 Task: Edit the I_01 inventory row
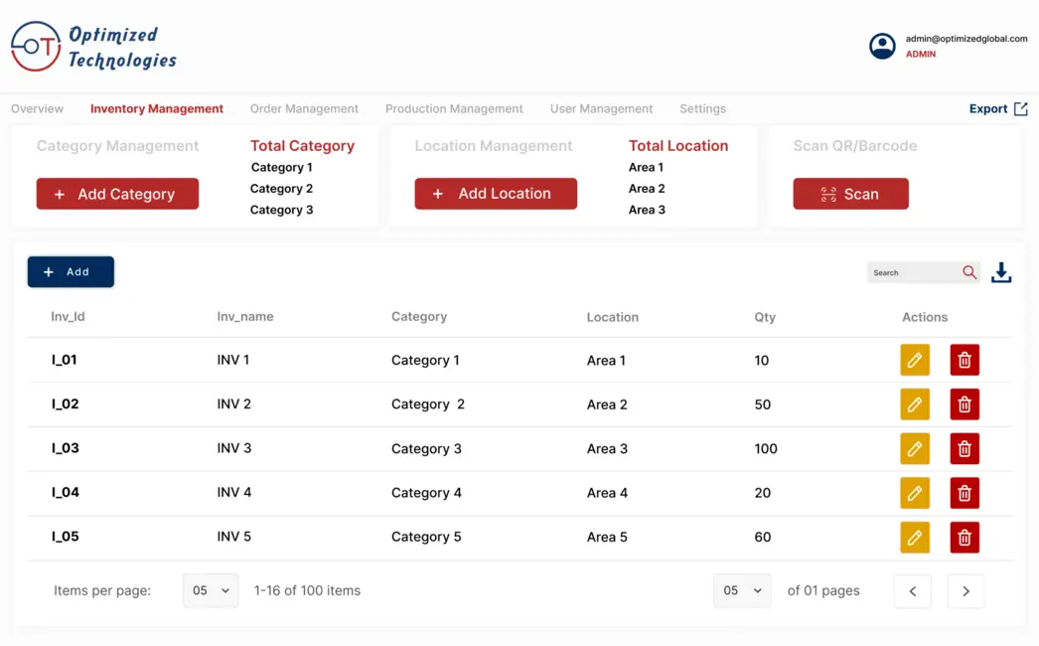(x=915, y=360)
